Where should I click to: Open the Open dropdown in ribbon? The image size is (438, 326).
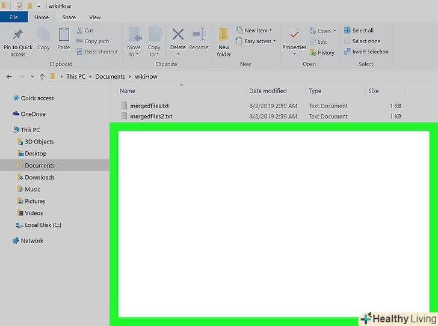(323, 31)
